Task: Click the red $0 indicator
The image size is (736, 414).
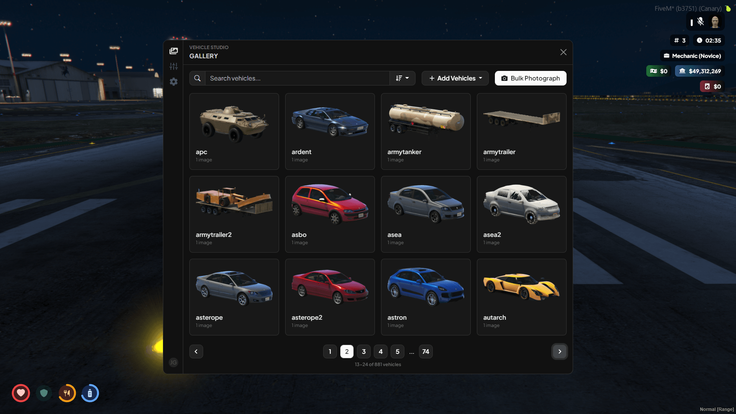Action: pos(712,86)
